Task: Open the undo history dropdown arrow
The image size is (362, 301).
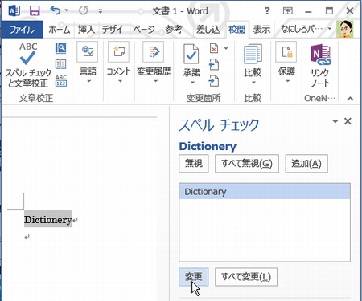Action: 66,10
